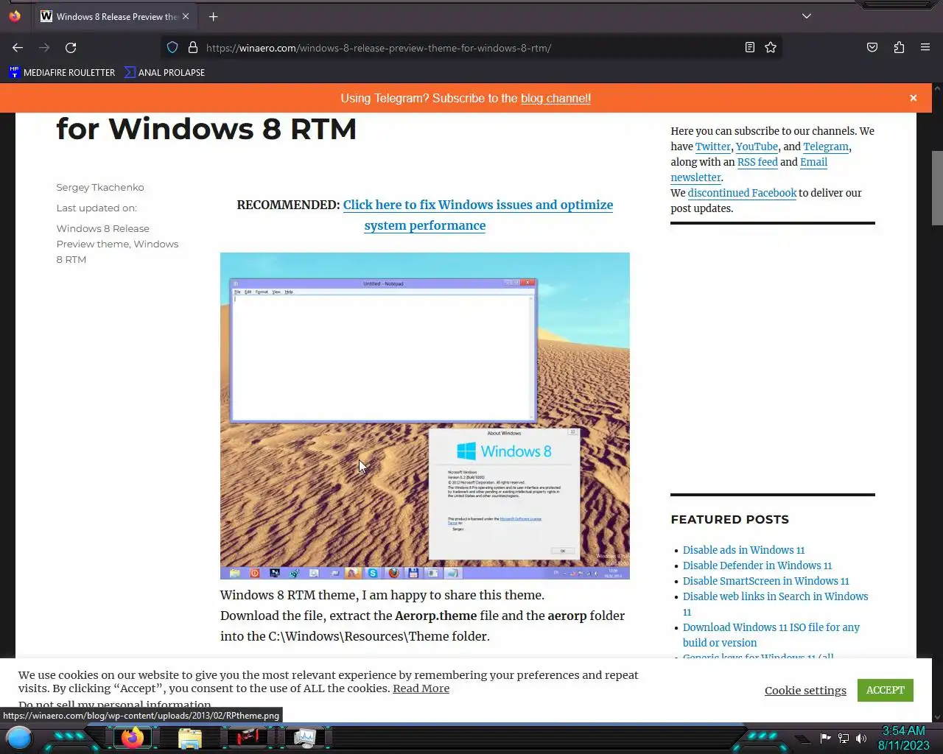Open the Twitter channel link

coord(713,147)
